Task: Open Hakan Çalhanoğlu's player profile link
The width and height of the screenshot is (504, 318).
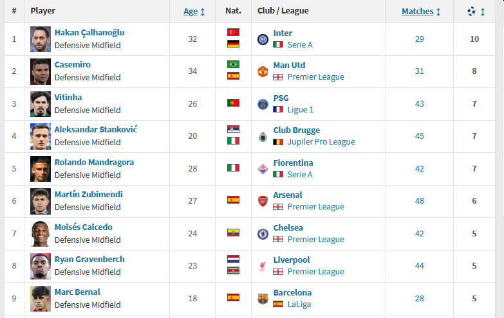Action: (x=89, y=33)
